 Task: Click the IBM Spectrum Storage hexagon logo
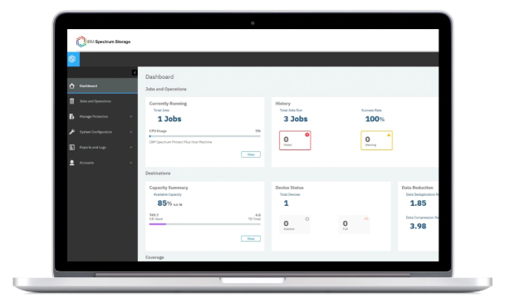81,42
